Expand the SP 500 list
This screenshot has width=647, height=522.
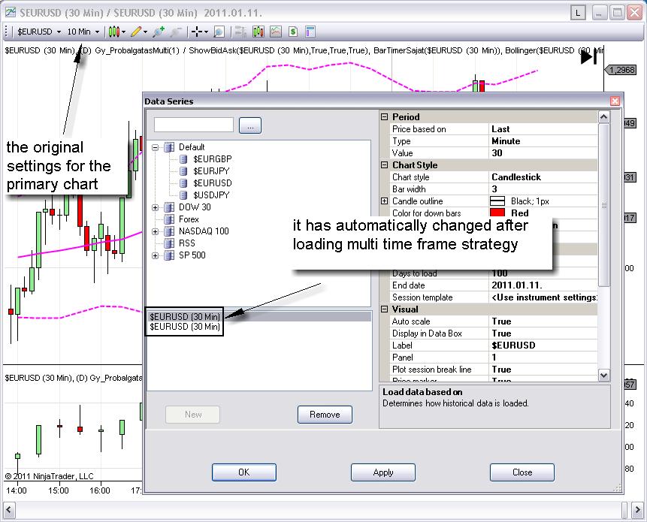pos(155,255)
